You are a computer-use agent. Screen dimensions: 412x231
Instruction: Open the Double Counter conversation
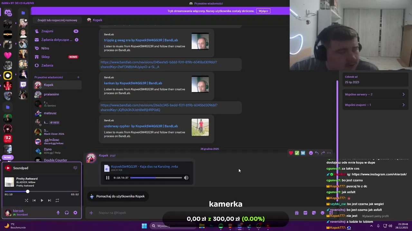point(57,160)
